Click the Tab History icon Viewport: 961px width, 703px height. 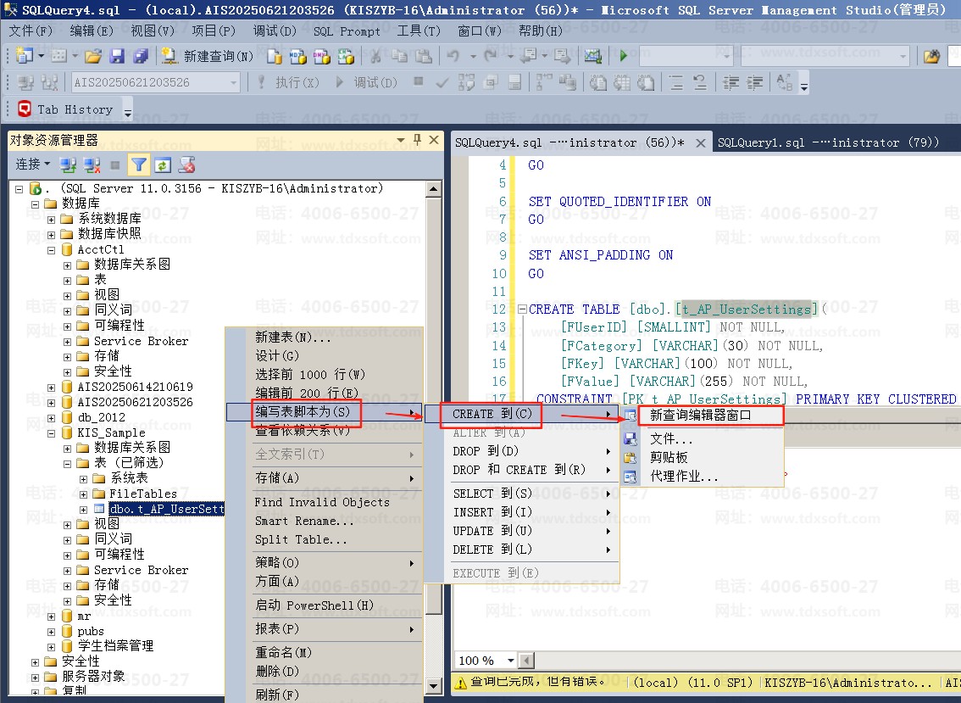click(25, 109)
